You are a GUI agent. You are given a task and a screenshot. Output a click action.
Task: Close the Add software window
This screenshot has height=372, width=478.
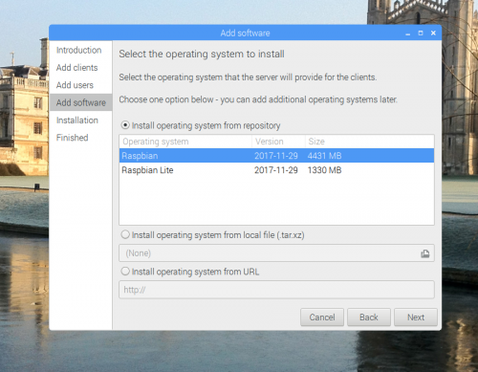(433, 33)
